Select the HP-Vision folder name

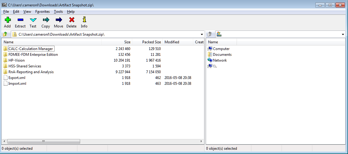pyautogui.click(x=16, y=60)
